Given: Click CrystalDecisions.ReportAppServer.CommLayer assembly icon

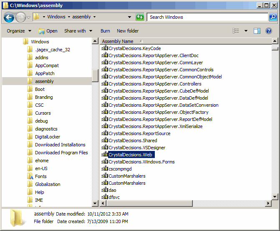Looking at the screenshot, I should click(105, 63).
